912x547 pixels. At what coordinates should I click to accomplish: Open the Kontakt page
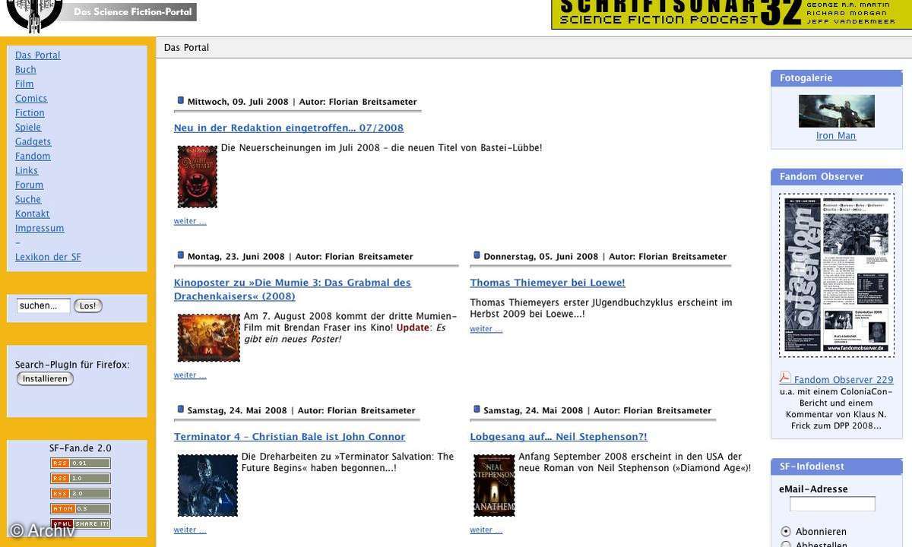[x=33, y=214]
